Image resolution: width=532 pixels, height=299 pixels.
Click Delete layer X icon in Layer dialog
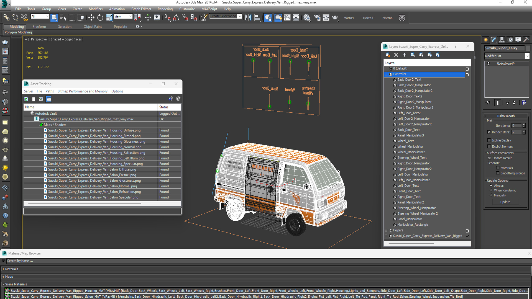tap(396, 55)
